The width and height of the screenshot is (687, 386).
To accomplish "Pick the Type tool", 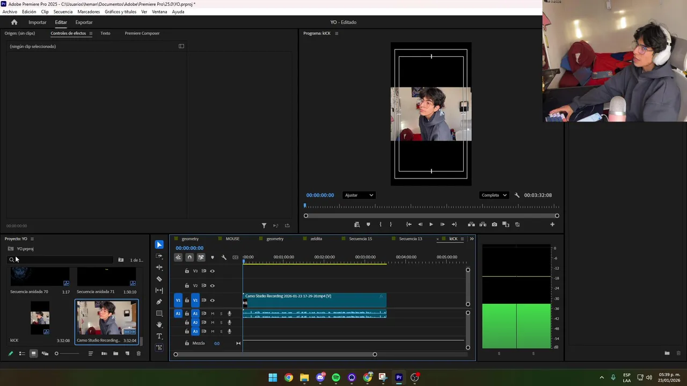I will (159, 336).
